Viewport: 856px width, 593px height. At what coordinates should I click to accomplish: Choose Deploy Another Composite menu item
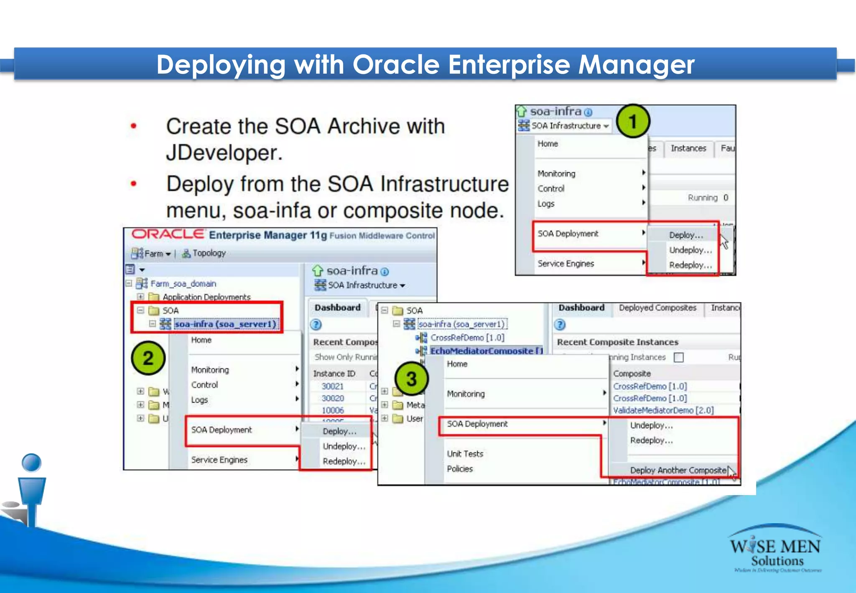(678, 470)
